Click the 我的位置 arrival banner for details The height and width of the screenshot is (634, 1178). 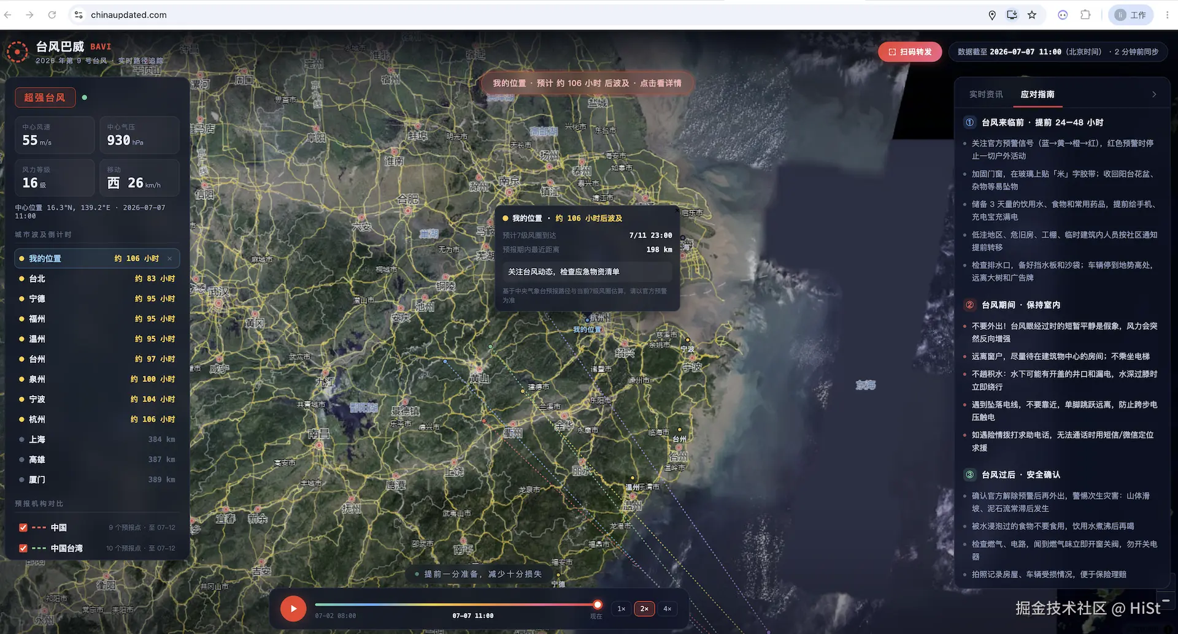coord(587,83)
